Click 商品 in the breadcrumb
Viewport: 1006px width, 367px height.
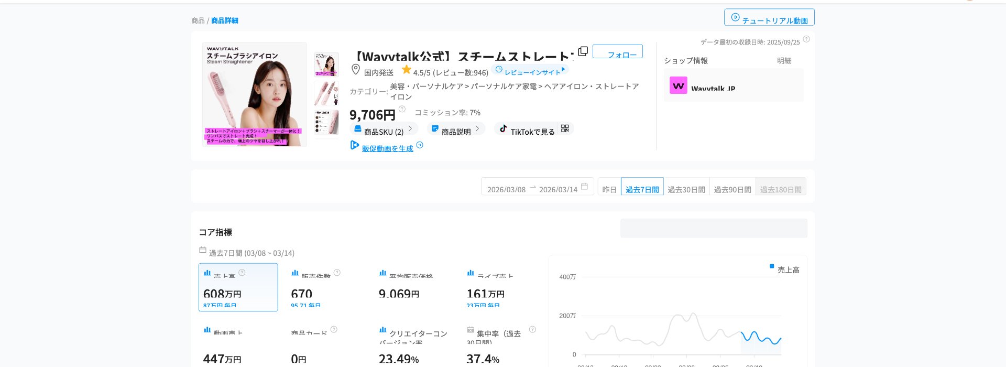[x=198, y=20]
